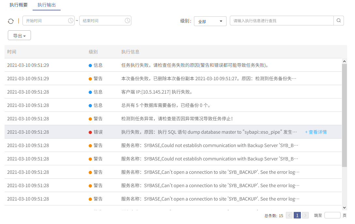Click the vertical scrollbar thumb
This screenshot has width=355, height=224.
(x=344, y=115)
